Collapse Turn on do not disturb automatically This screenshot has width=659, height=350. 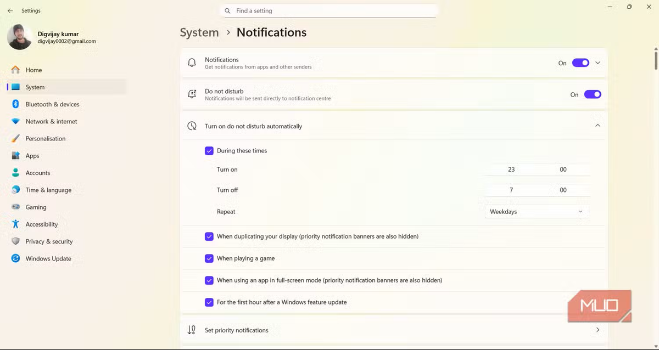[597, 126]
